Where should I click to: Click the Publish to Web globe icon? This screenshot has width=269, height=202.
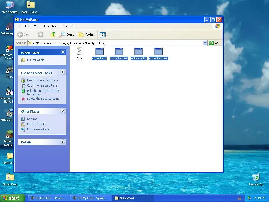[x=23, y=91]
